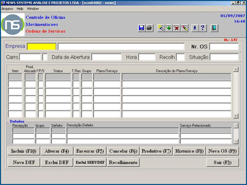Click first row Item cell
The width and height of the screenshot is (247, 185).
[x=15, y=77]
